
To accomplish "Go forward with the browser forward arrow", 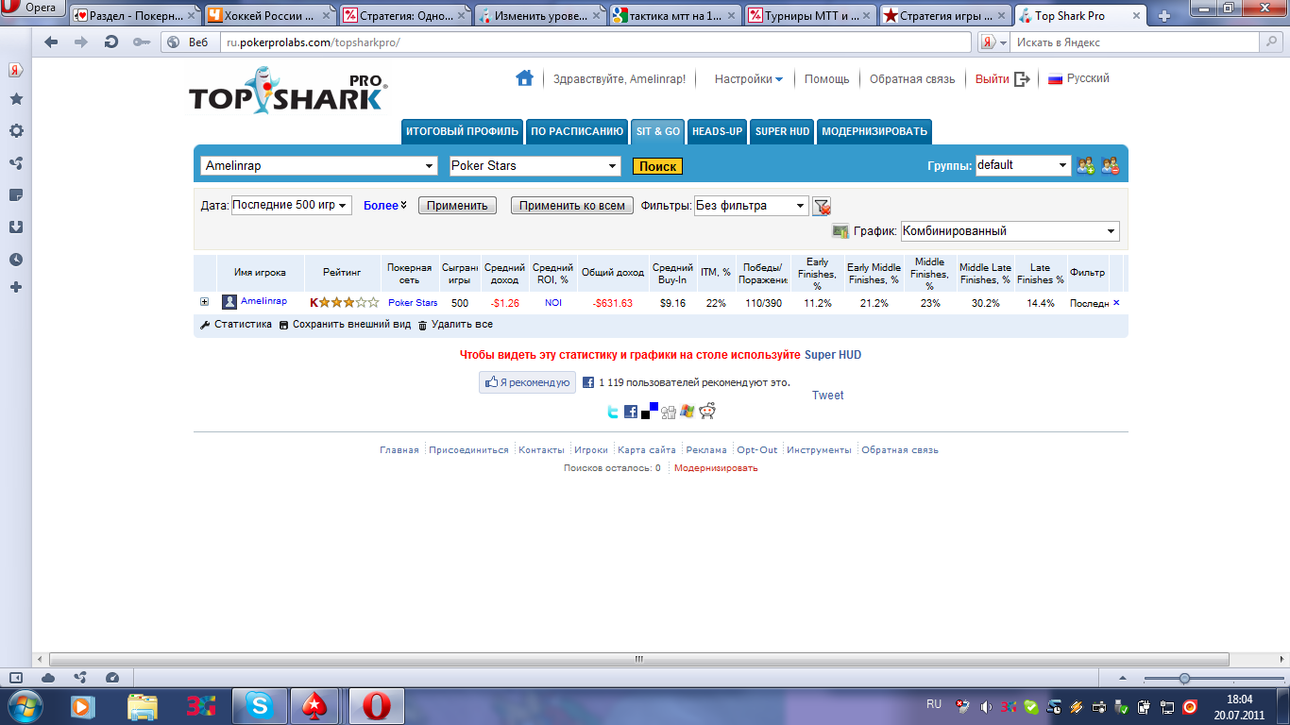I will pyautogui.click(x=81, y=42).
